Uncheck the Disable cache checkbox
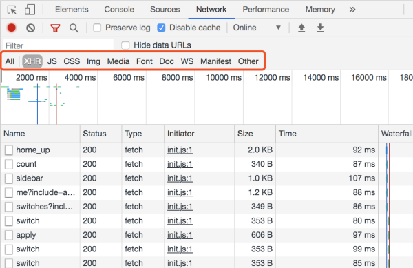Image resolution: width=413 pixels, height=268 pixels. (161, 28)
